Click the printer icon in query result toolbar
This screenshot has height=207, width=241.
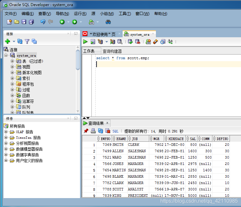93,131
